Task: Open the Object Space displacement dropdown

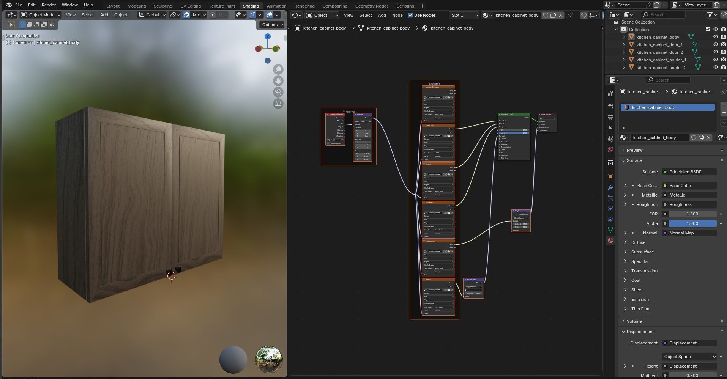Action: pos(689,357)
